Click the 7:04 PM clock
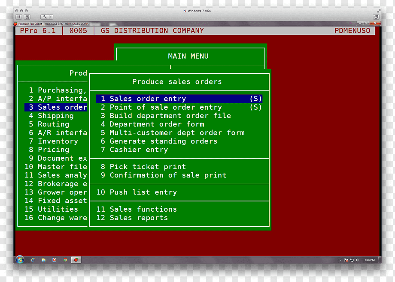 (369, 260)
